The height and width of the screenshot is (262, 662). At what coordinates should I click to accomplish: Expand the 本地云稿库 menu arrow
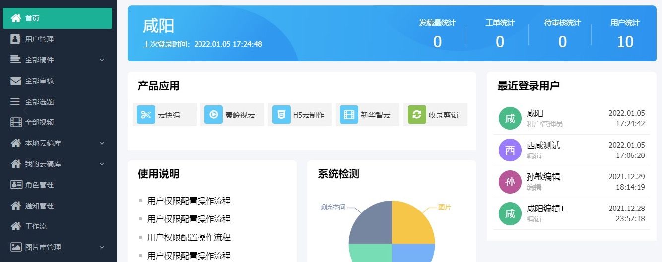pyautogui.click(x=102, y=143)
